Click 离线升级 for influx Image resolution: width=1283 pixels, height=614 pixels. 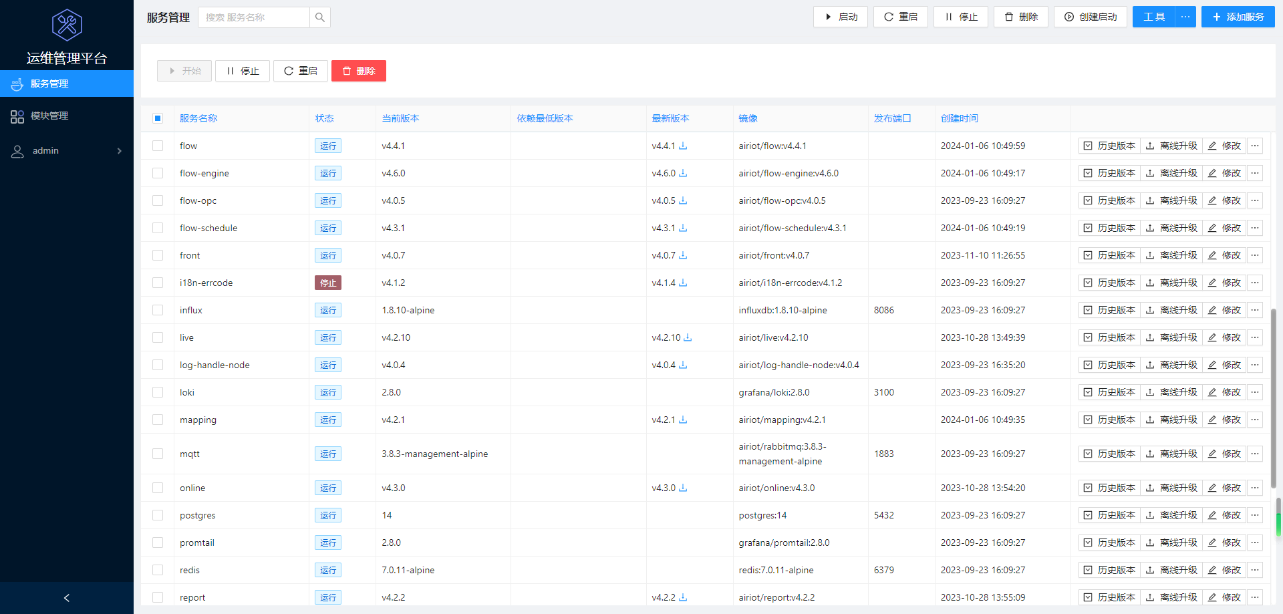(x=1171, y=310)
